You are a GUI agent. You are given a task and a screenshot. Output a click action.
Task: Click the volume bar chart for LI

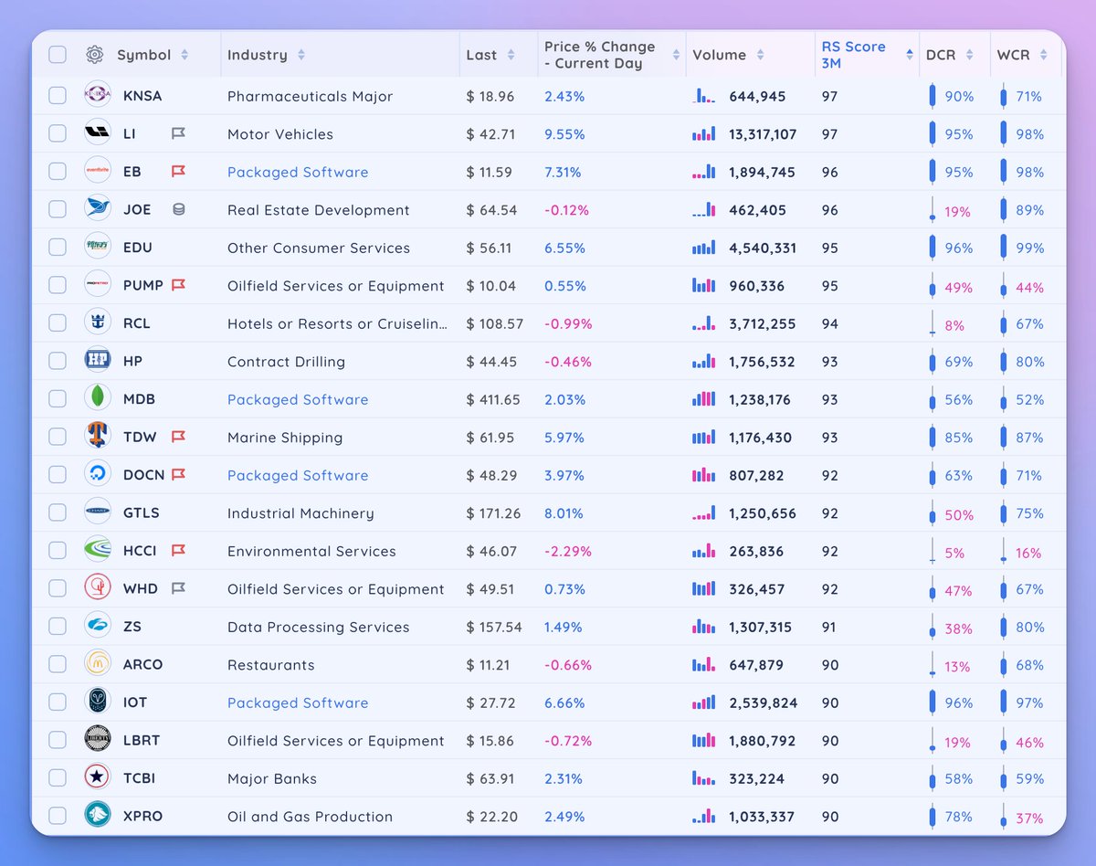(x=704, y=134)
